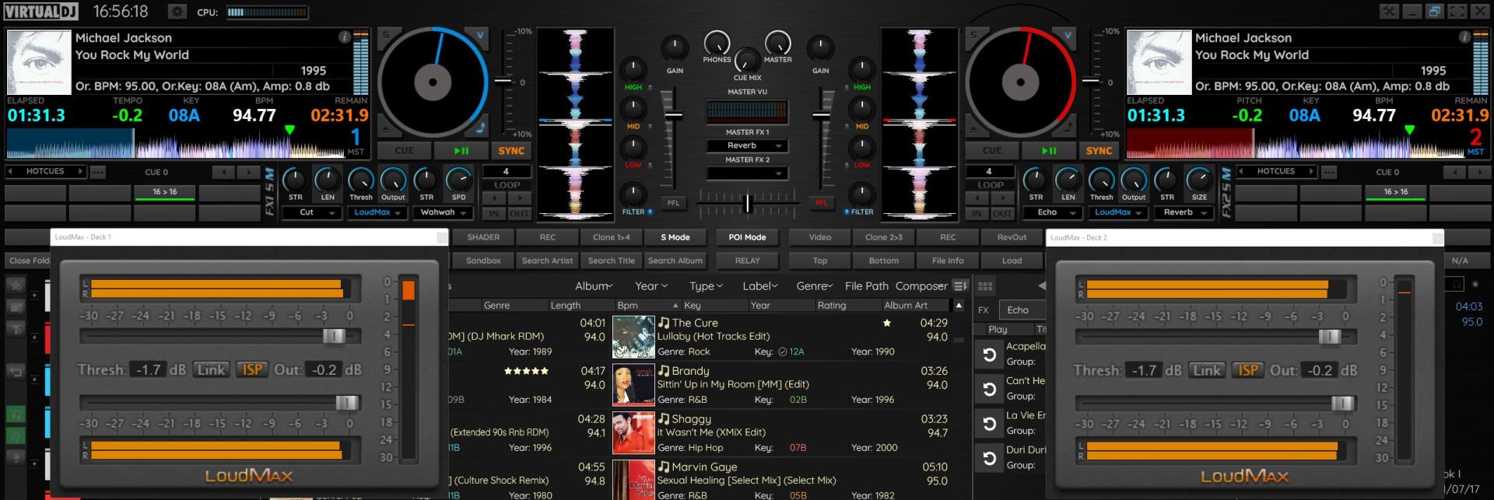The width and height of the screenshot is (1494, 500).
Task: Click the File Info button
Action: click(948, 260)
